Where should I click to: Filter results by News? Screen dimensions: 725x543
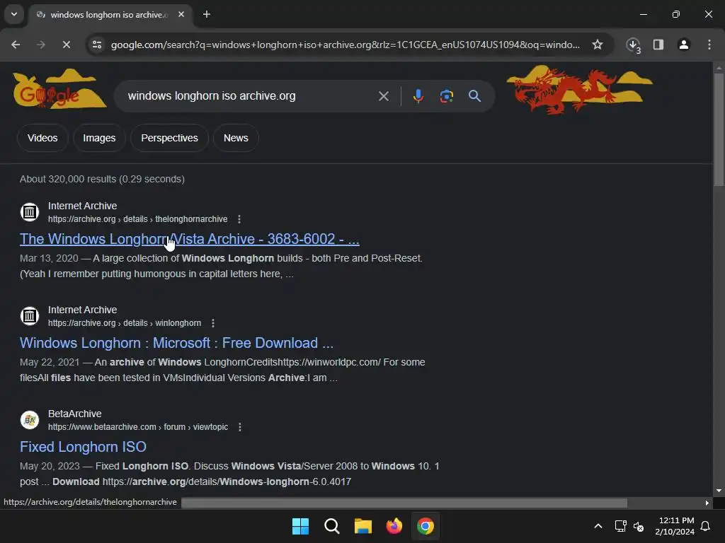click(236, 138)
